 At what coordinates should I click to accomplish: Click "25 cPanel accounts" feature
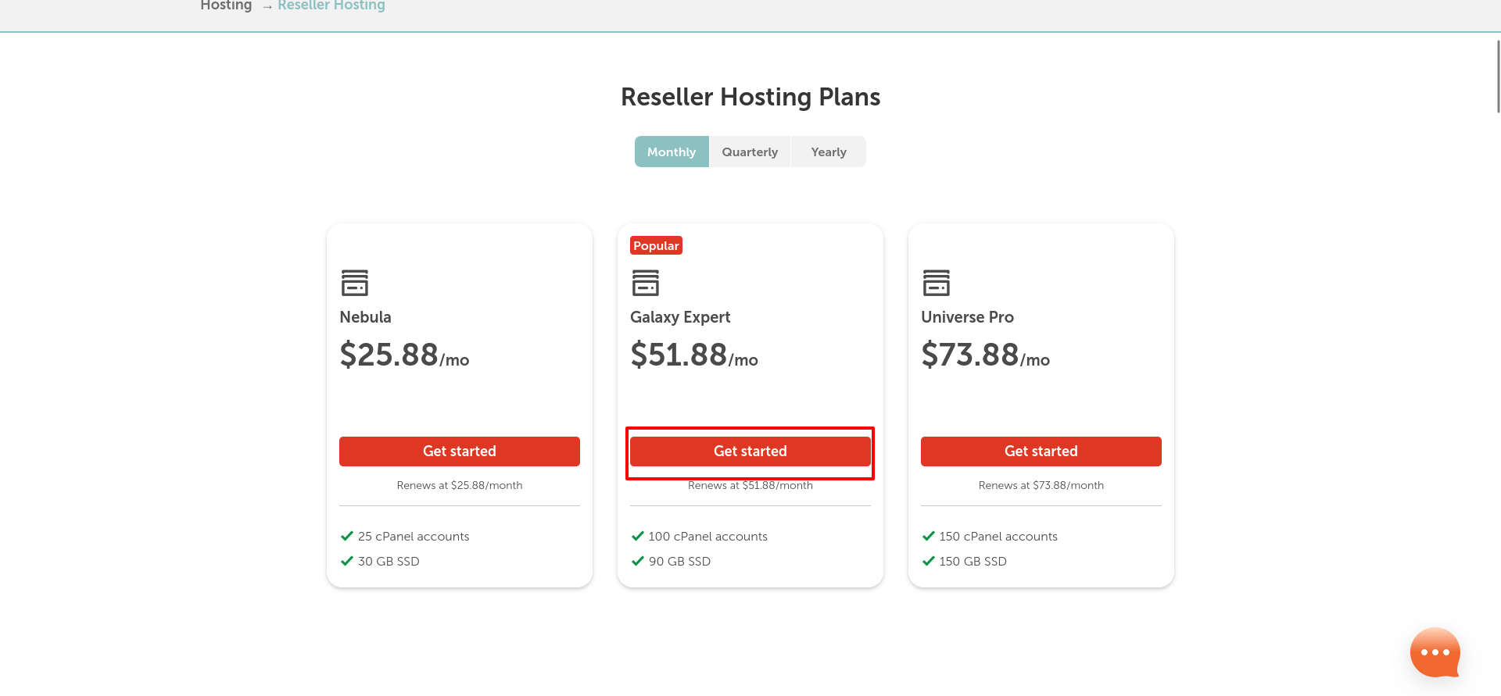414,537
